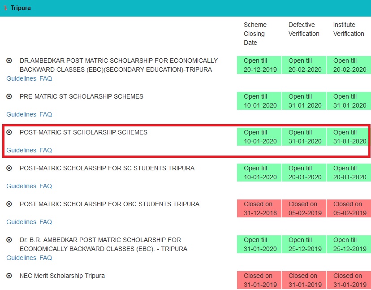Click institute verification 20-02-2020 for DR.AMBEDKAR scheme
Viewport: 371px width, 290px height.
349,65
